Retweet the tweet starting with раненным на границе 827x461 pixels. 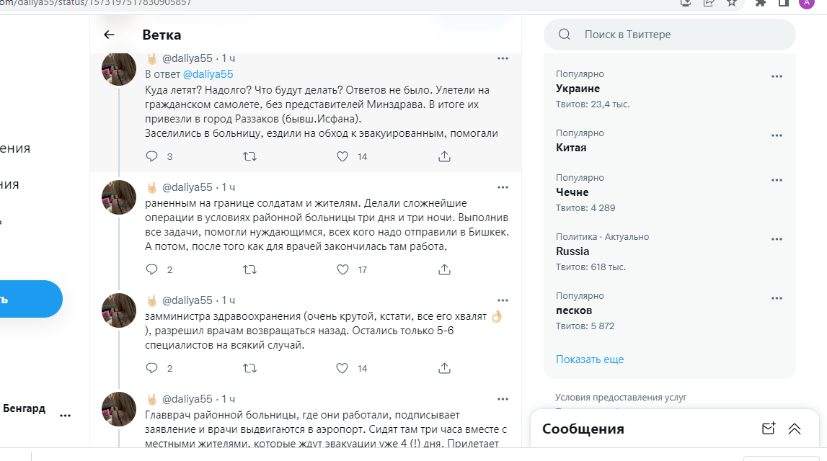[x=249, y=269]
